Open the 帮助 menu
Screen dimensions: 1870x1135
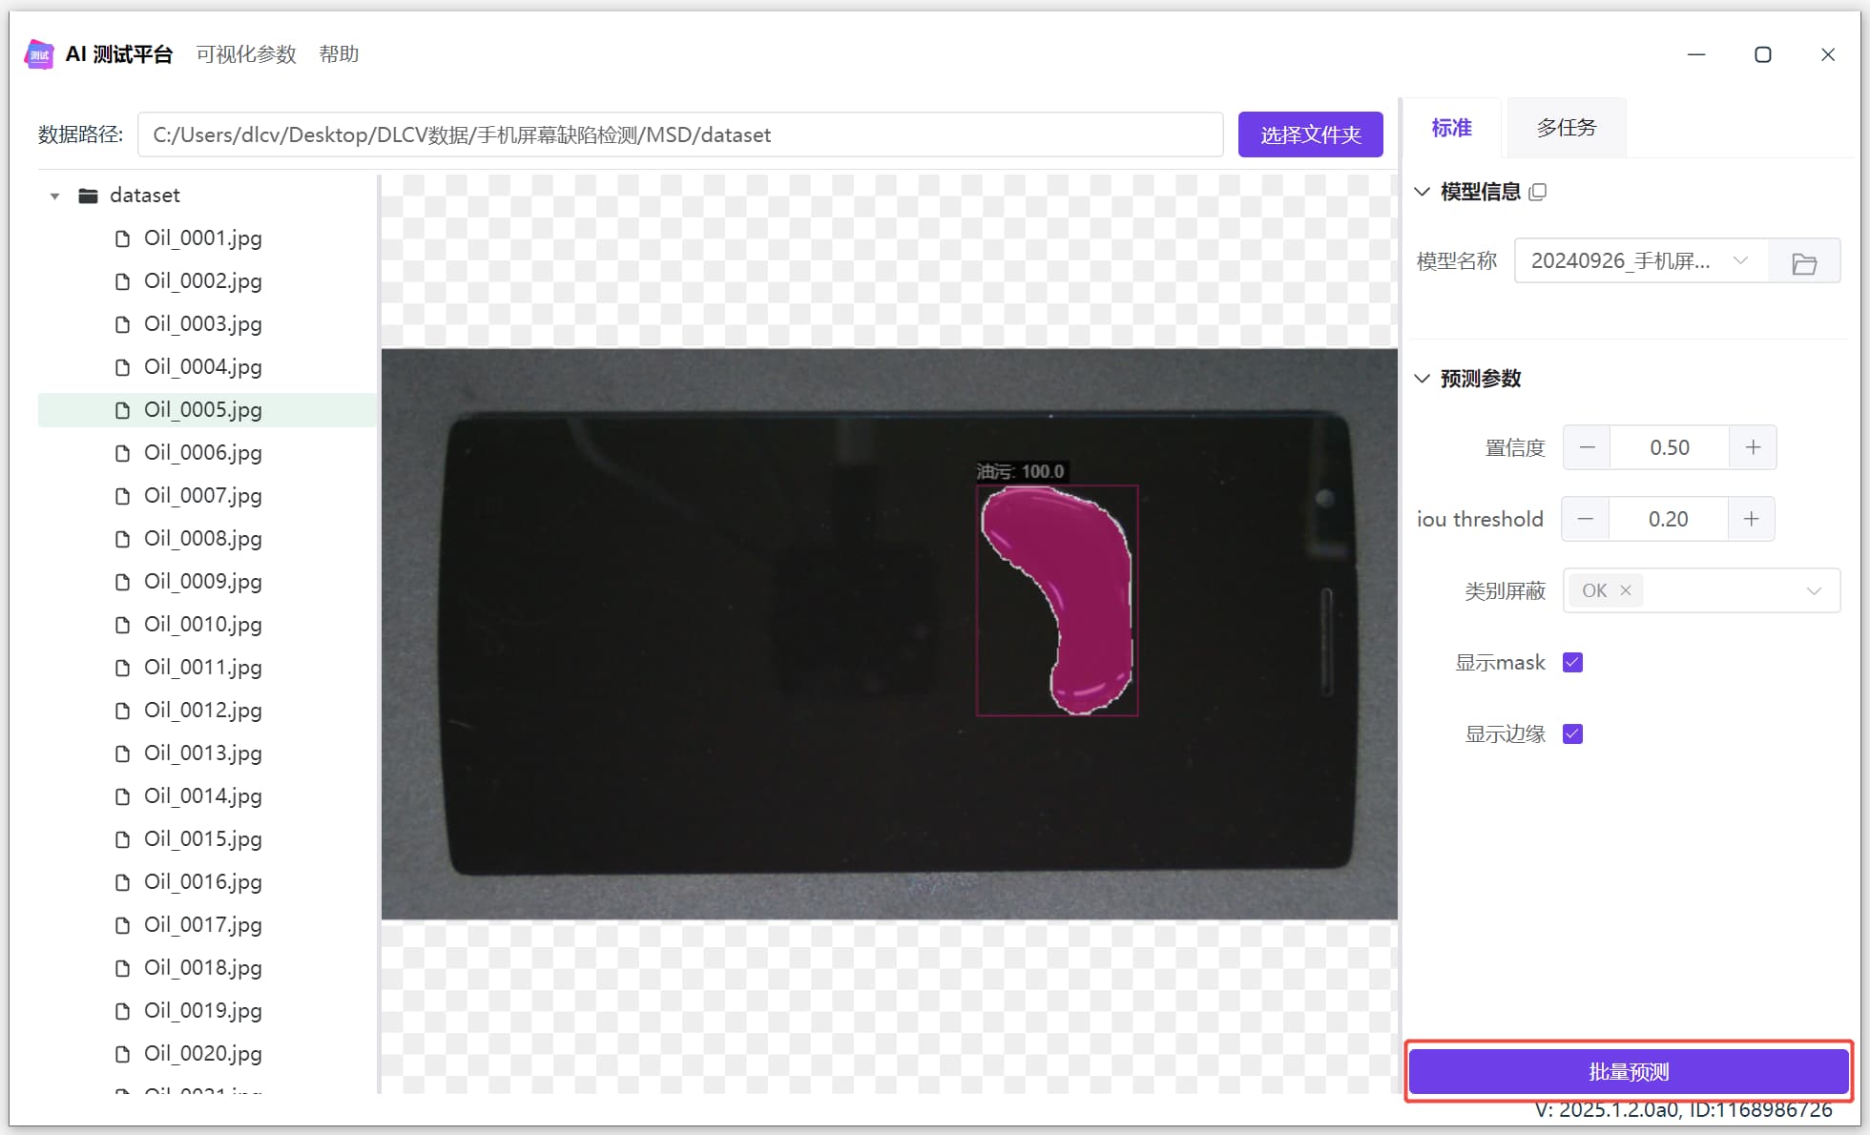click(x=339, y=54)
